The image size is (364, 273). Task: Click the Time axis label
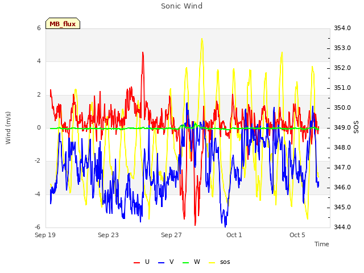[x=322, y=244]
